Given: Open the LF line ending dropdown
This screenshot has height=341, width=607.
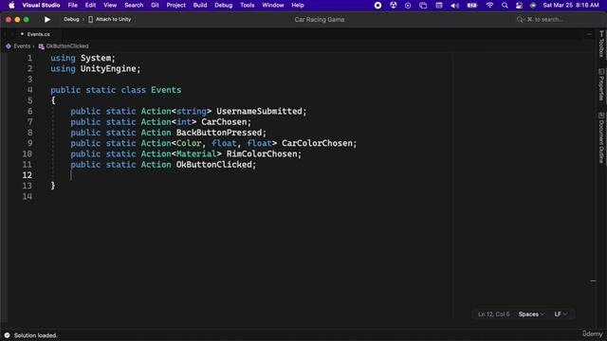Looking at the screenshot, I should pos(561,314).
